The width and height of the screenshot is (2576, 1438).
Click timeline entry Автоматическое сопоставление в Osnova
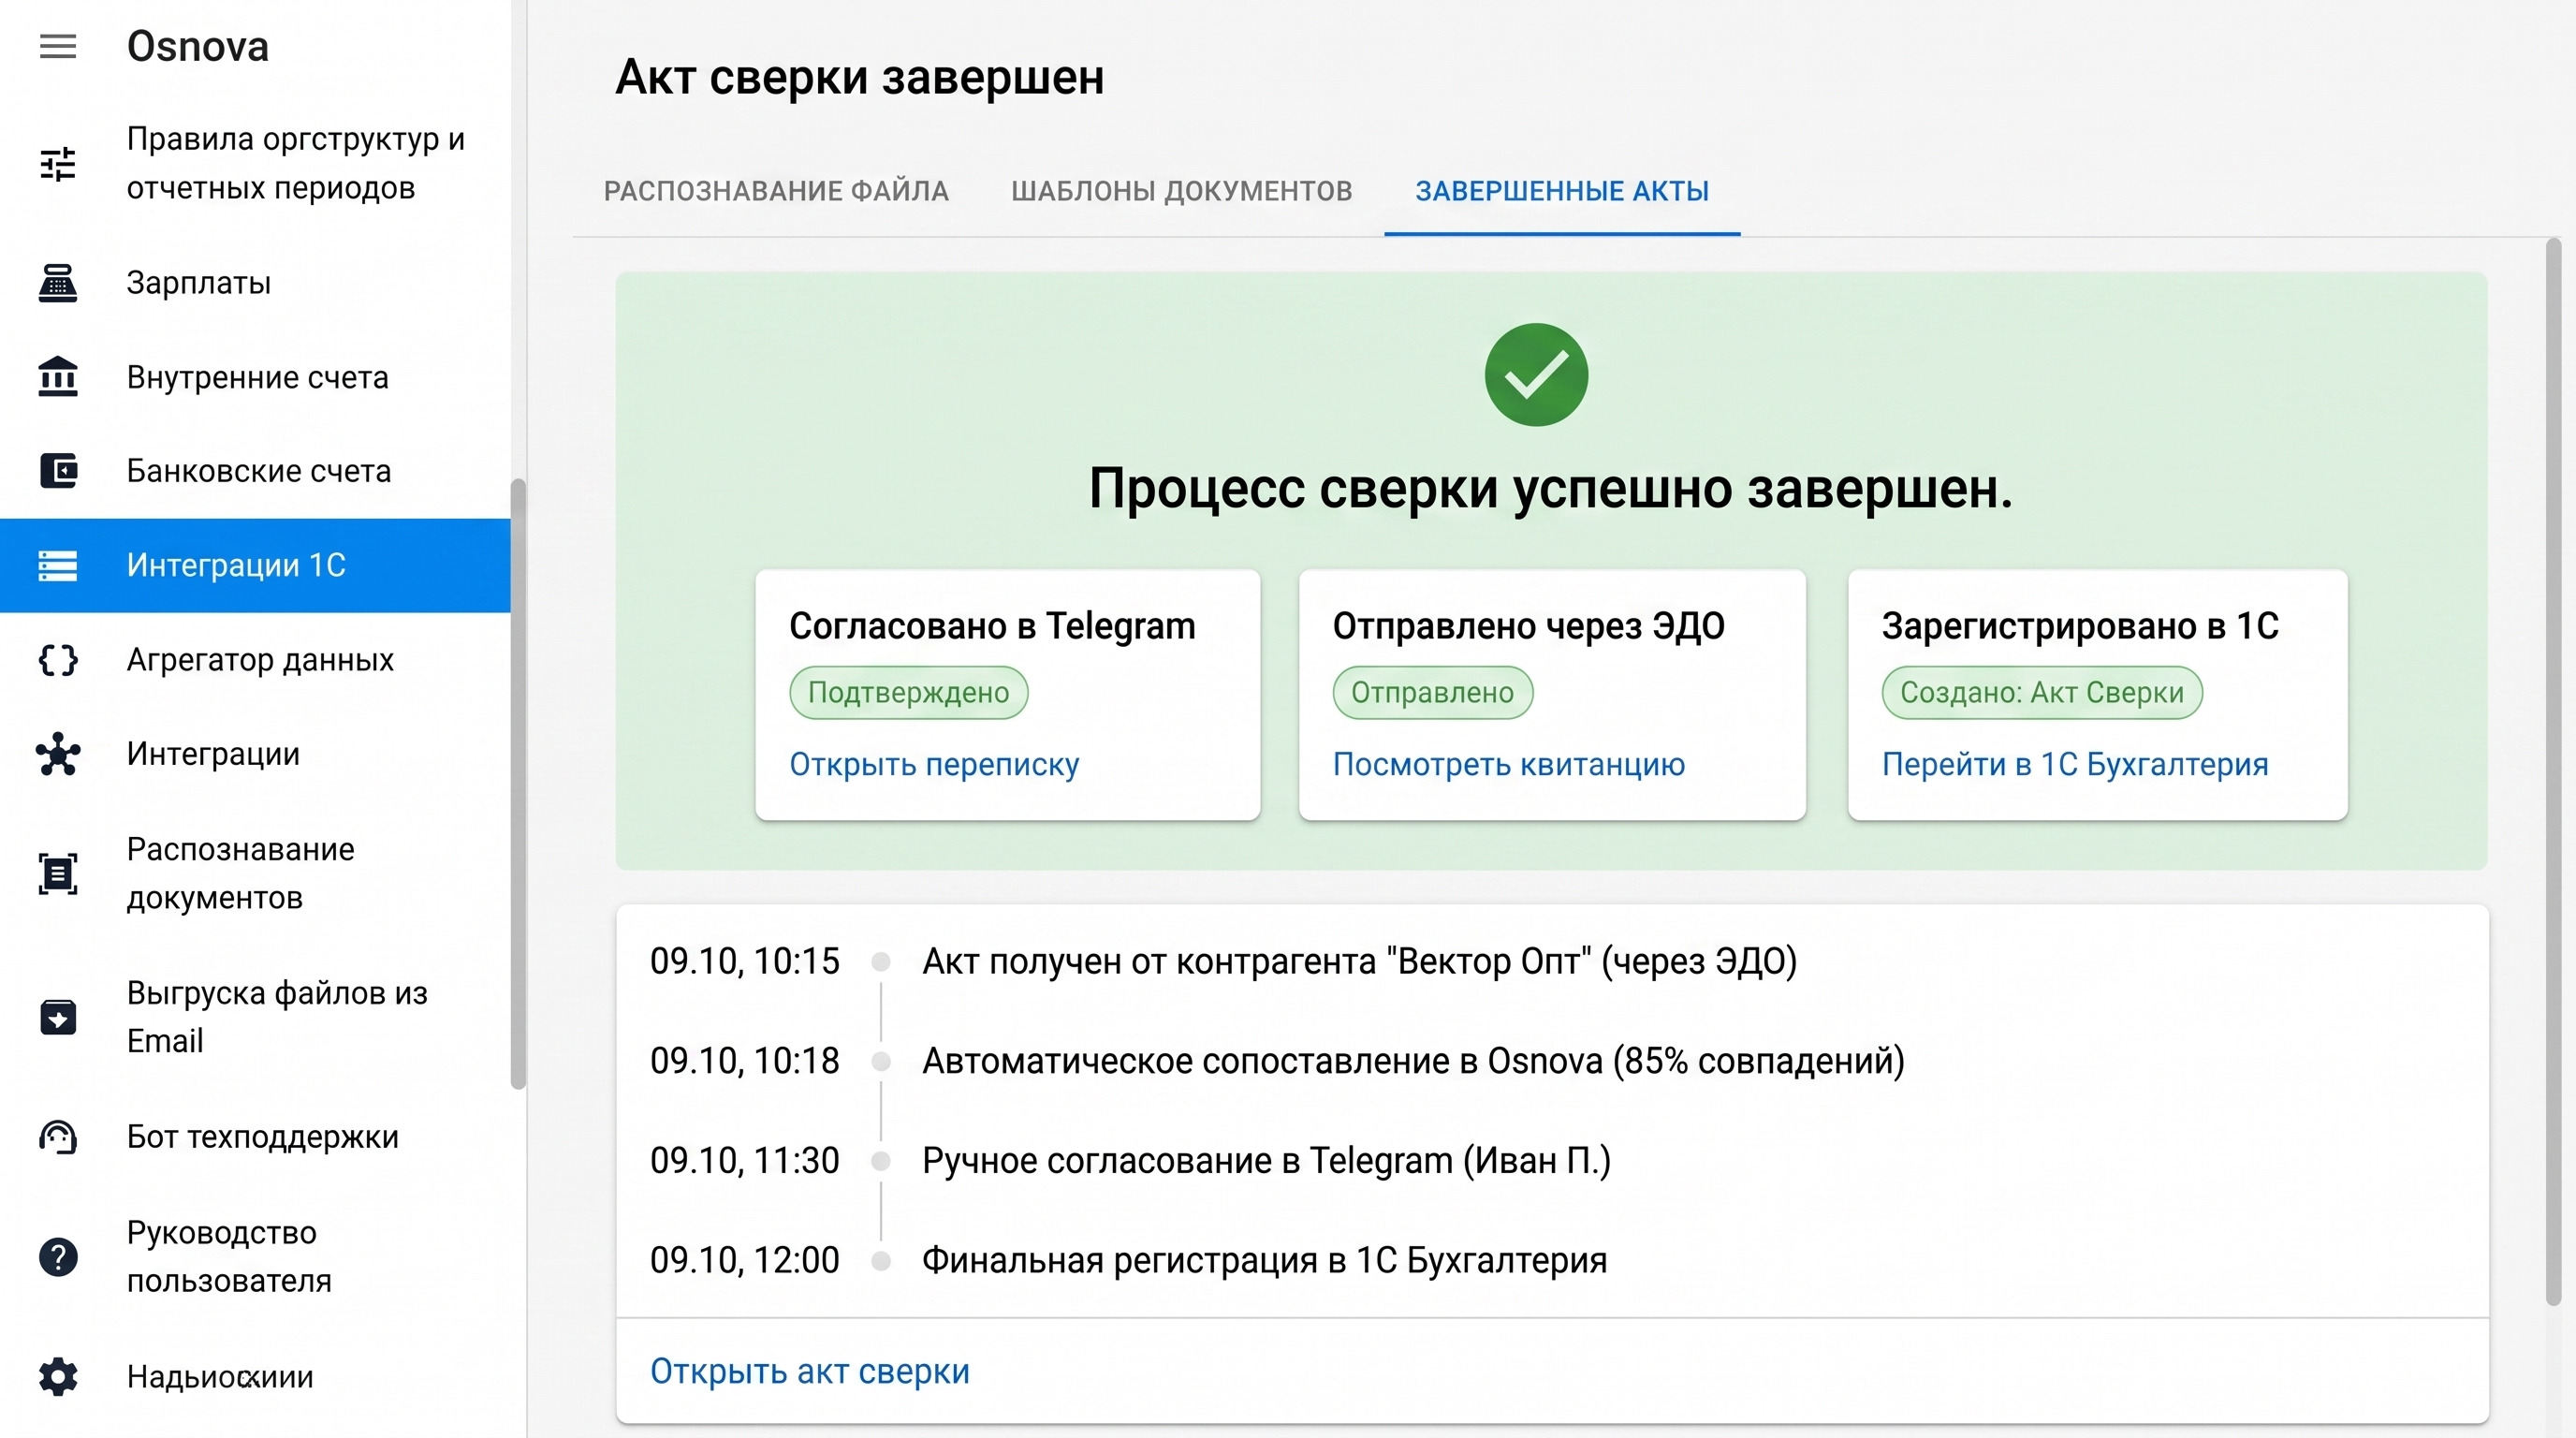pyautogui.click(x=1413, y=1061)
